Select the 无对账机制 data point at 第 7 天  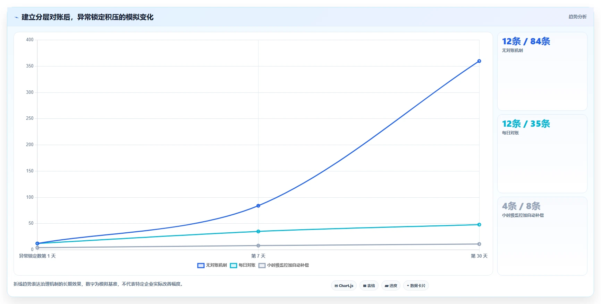tap(258, 206)
